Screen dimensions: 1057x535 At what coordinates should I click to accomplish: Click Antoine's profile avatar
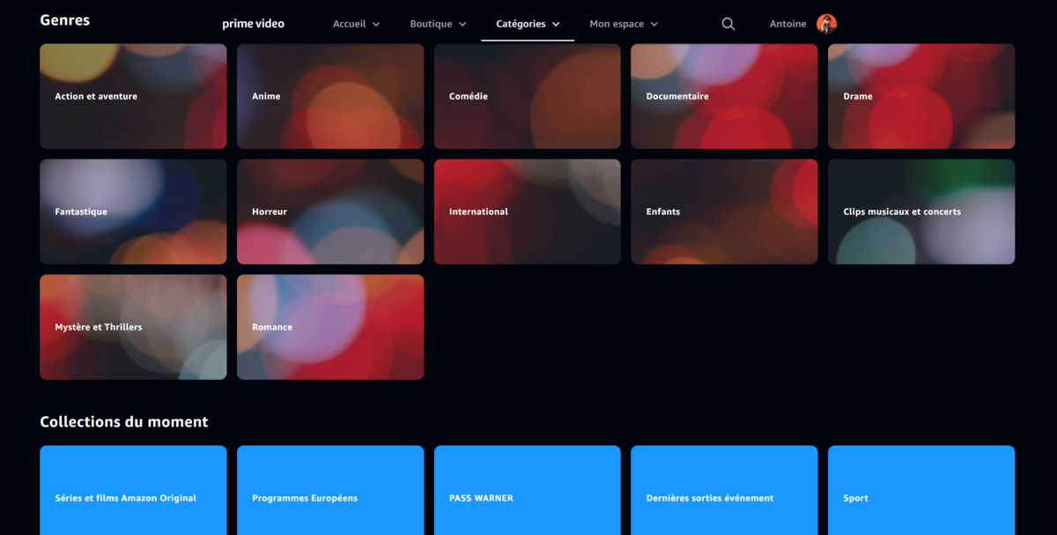pyautogui.click(x=826, y=24)
